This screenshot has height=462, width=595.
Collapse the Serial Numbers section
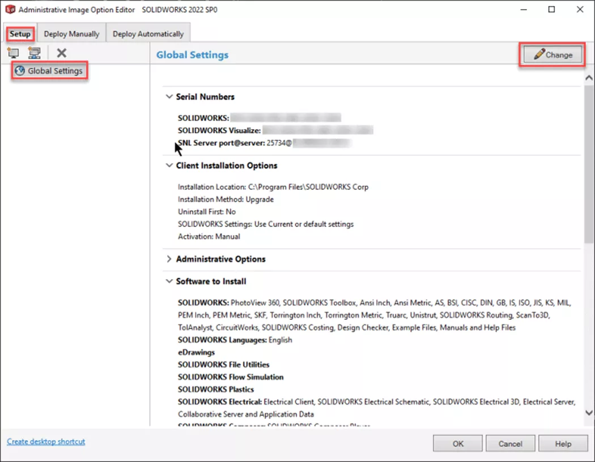[169, 97]
